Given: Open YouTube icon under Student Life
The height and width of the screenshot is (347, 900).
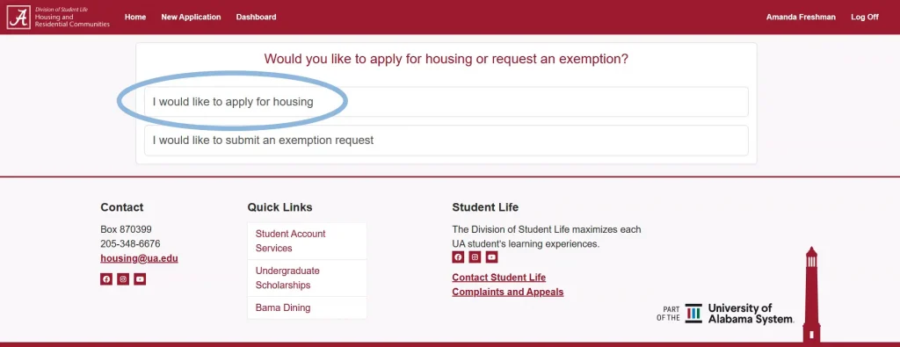Looking at the screenshot, I should (492, 257).
